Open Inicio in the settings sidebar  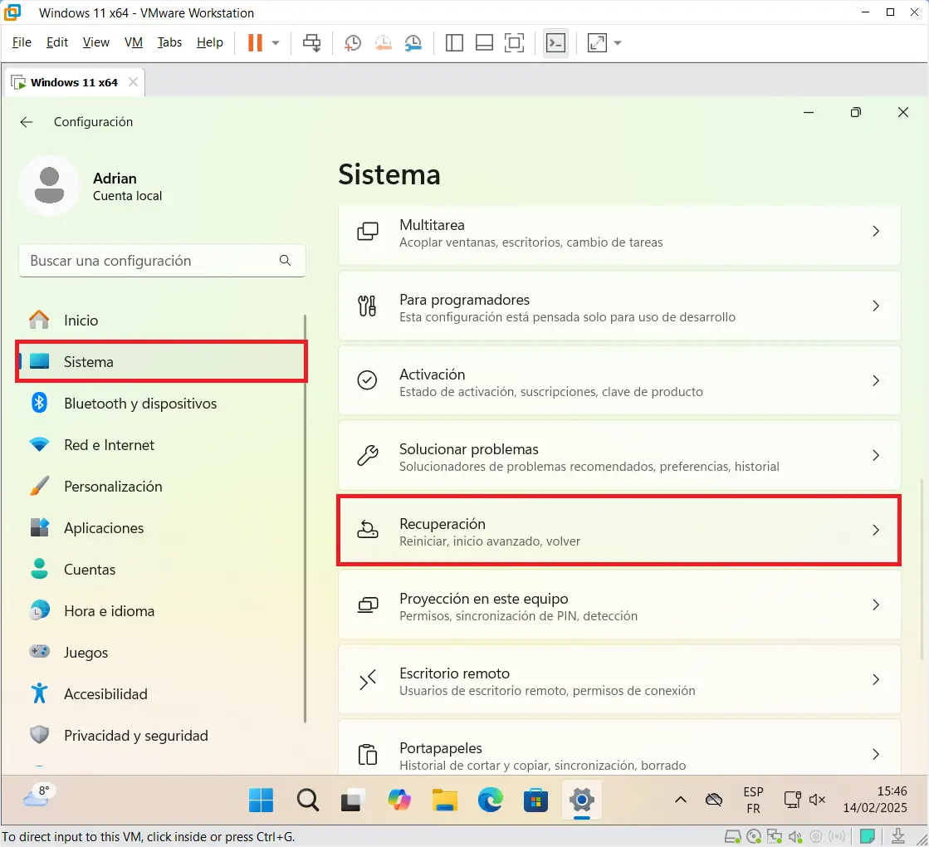click(160, 320)
